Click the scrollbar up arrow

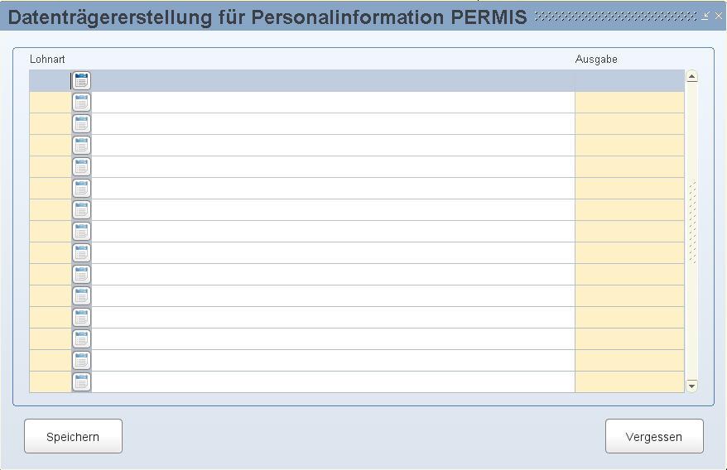[x=691, y=76]
